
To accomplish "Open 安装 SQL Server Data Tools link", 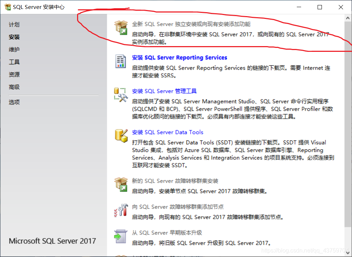I will [167, 132].
